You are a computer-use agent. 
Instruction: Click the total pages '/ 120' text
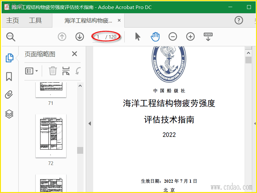[x=111, y=37]
